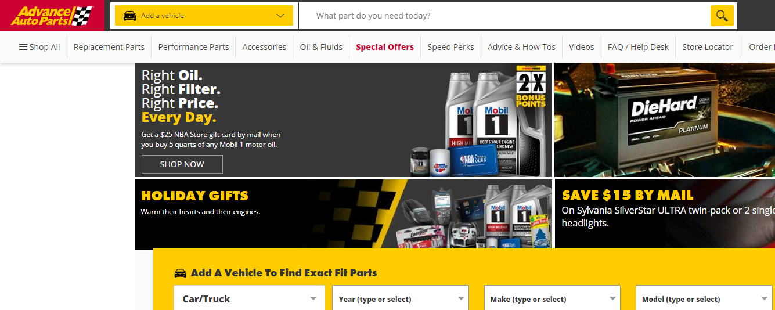Open the Make select dropdown
Viewport: 775px width, 310px height.
pyautogui.click(x=552, y=298)
